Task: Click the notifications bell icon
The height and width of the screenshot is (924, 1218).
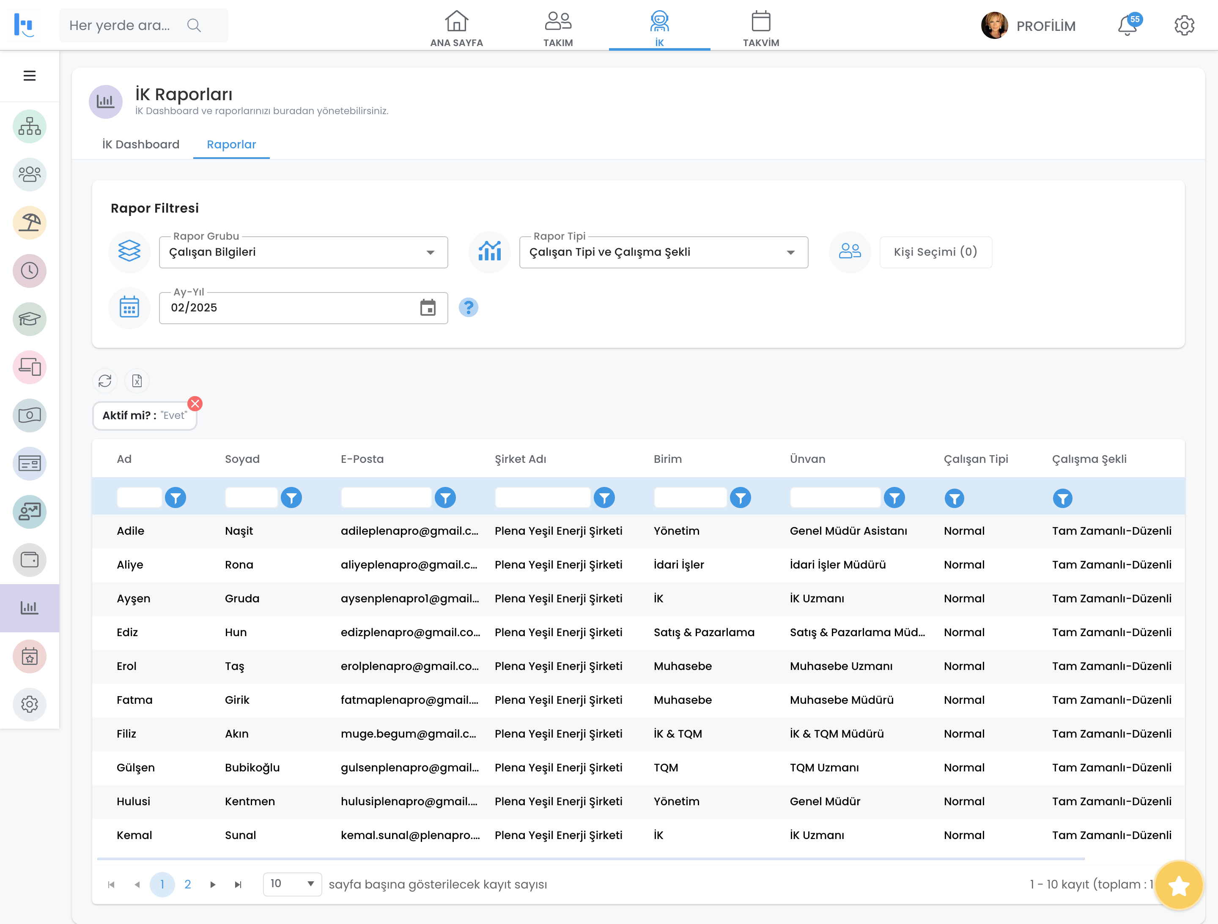Action: (1127, 26)
